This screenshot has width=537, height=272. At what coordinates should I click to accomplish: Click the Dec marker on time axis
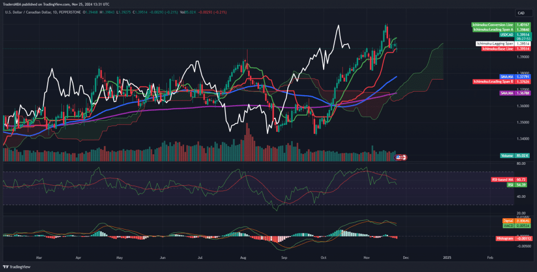coord(406,258)
